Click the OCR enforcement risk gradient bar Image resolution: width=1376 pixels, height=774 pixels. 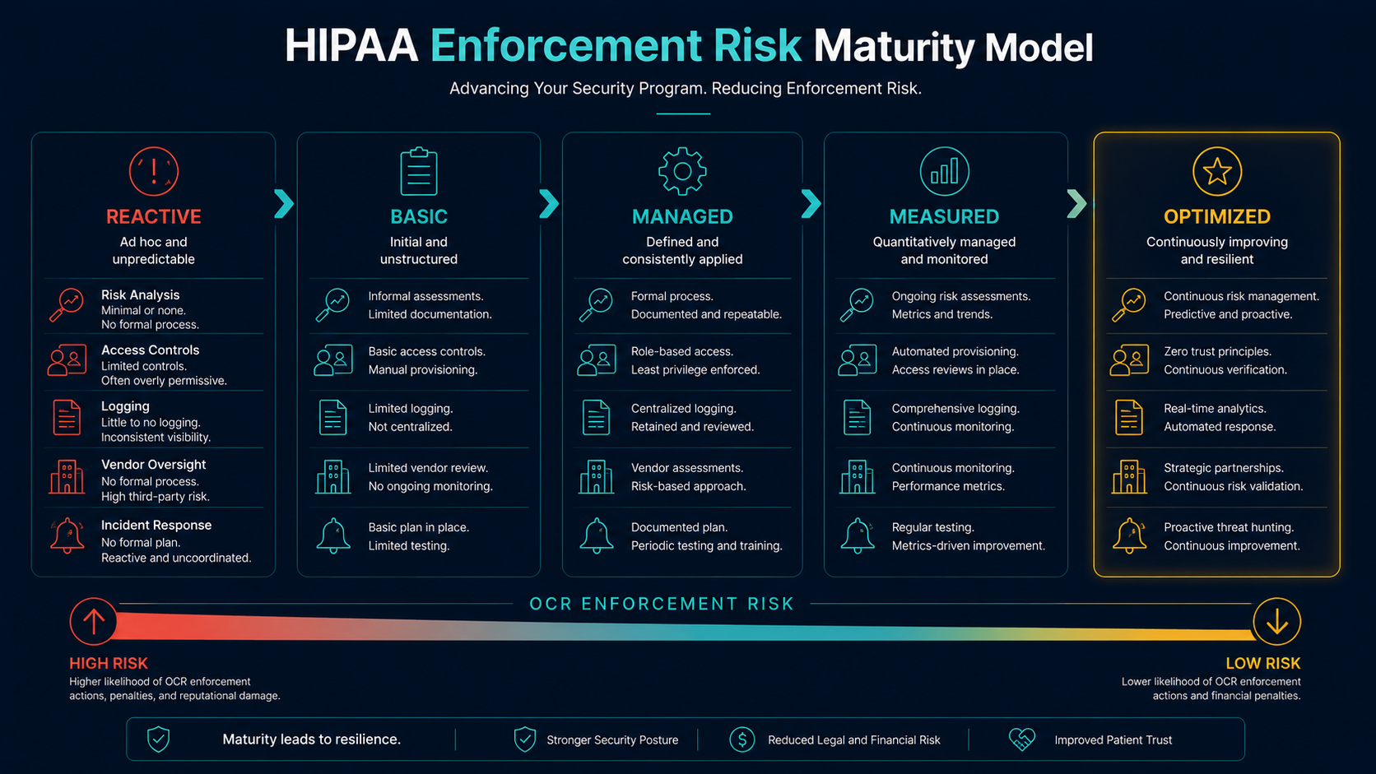[685, 627]
